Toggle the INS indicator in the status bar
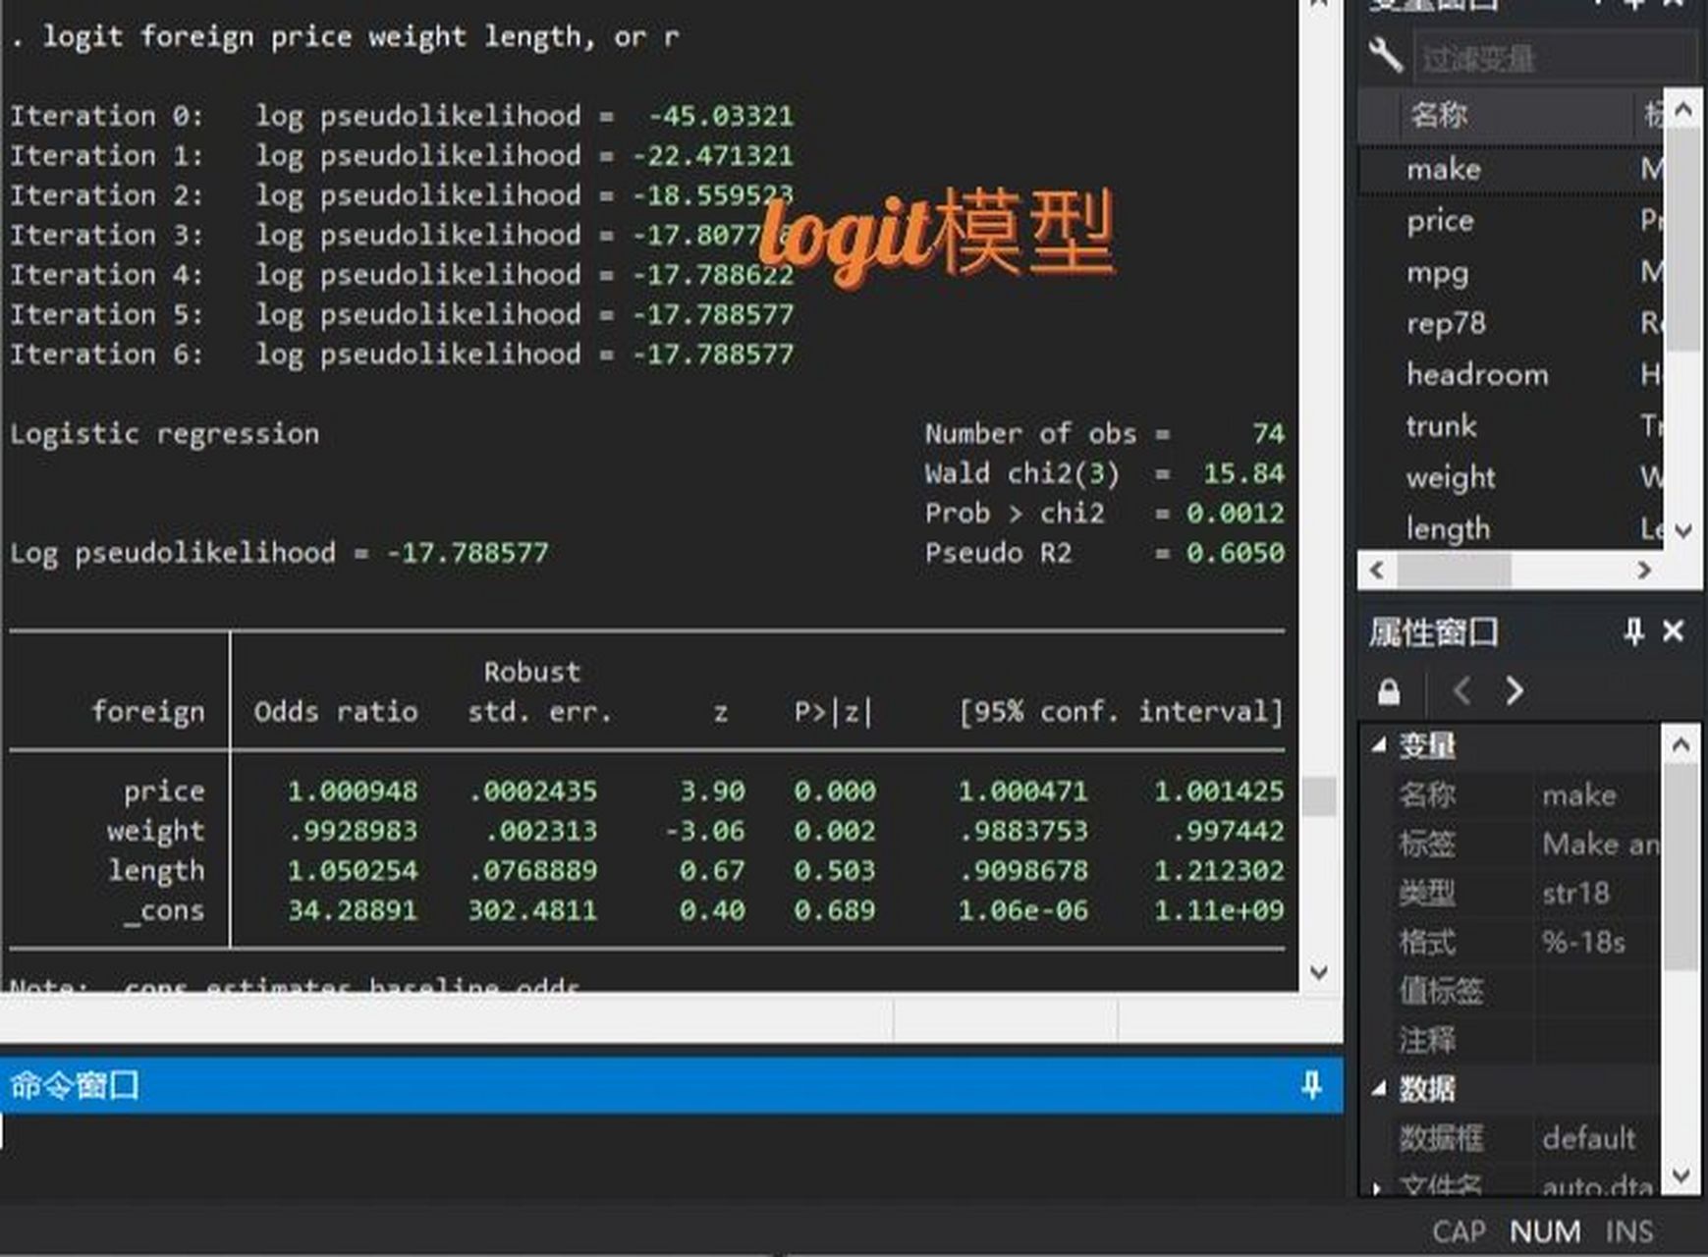The height and width of the screenshot is (1257, 1708). (x=1630, y=1230)
